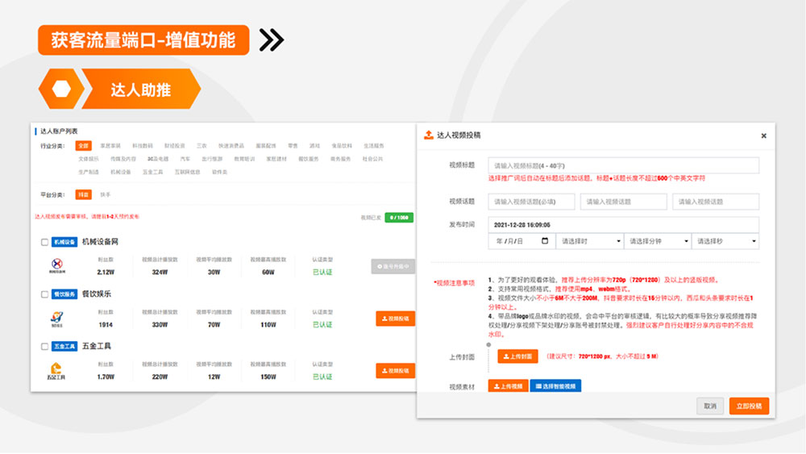Tick the checkbox for 餐饮娱乐

point(45,294)
